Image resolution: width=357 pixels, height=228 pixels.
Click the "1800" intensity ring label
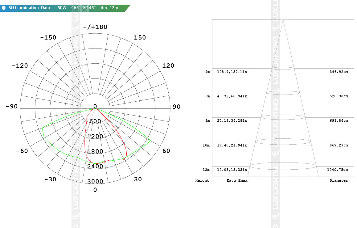95,152
